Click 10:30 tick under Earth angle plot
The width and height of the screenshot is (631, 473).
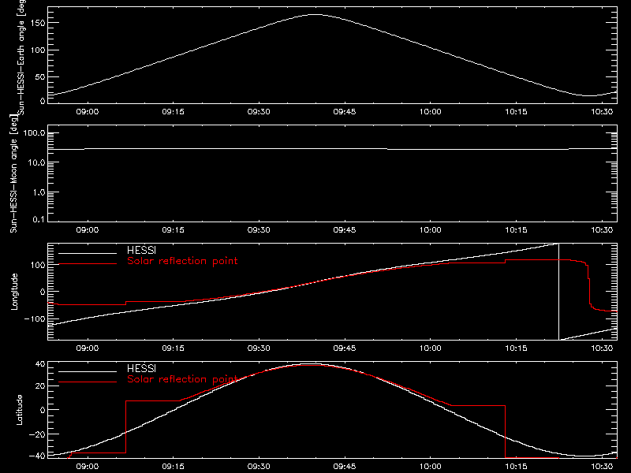click(x=602, y=112)
